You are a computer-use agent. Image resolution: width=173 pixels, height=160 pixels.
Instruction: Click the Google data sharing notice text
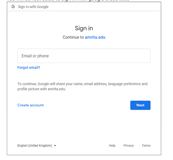(x=82, y=87)
